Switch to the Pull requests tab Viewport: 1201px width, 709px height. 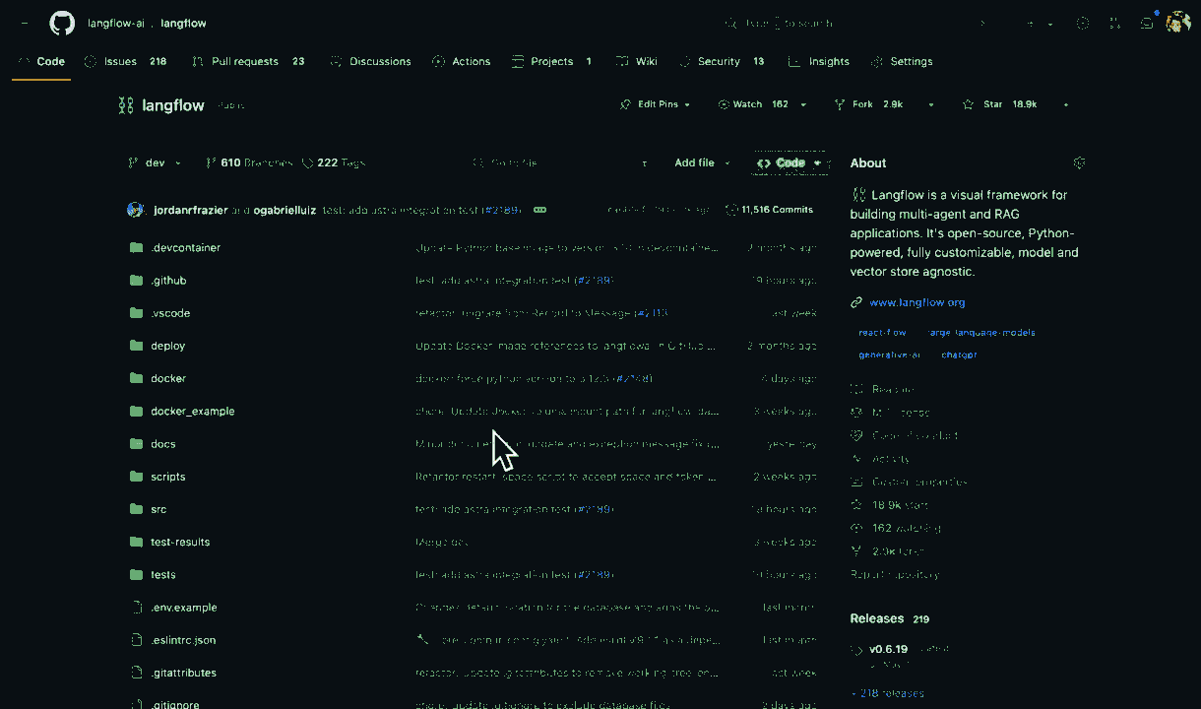tap(249, 61)
